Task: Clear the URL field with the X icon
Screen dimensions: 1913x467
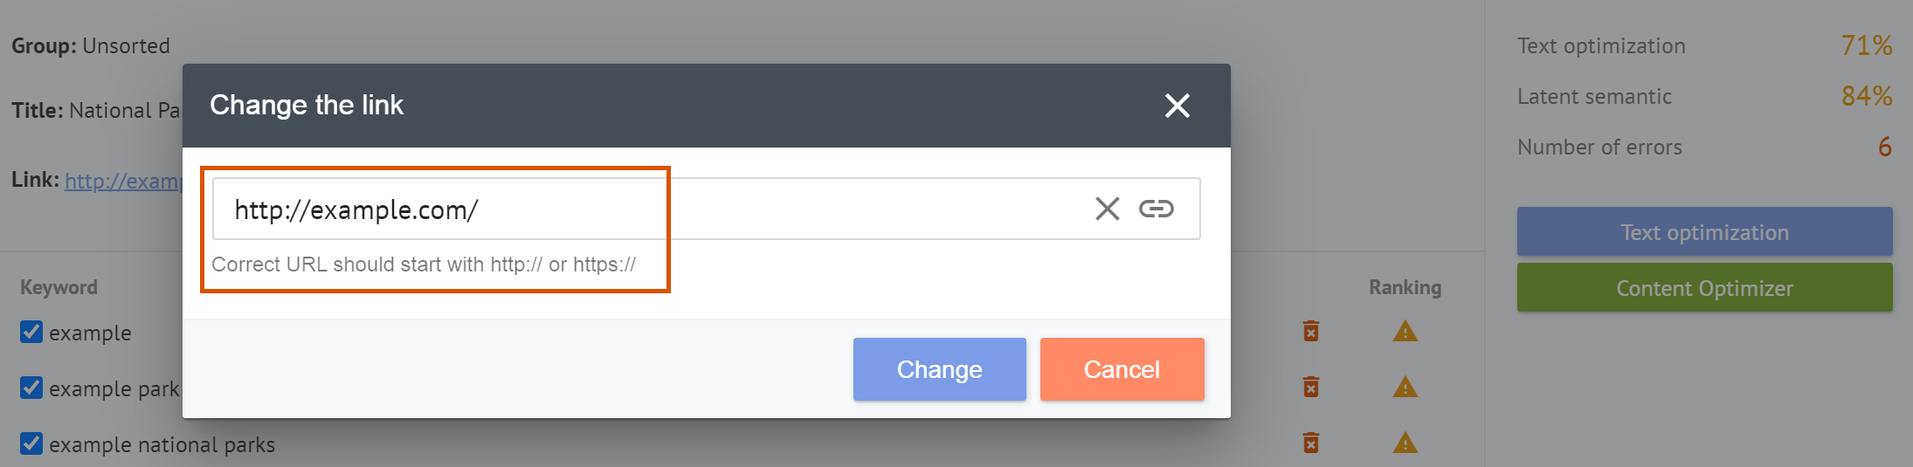Action: coord(1107,209)
